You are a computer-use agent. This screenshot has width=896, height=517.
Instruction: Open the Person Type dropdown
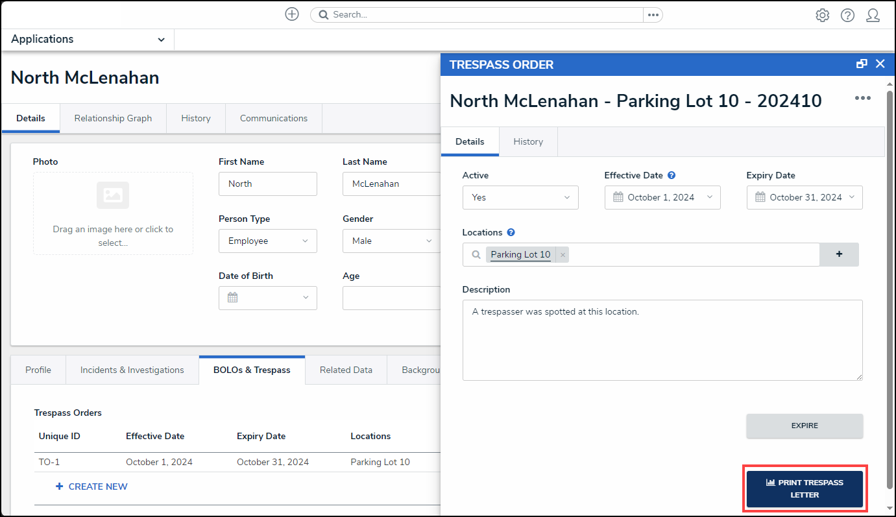pos(267,241)
